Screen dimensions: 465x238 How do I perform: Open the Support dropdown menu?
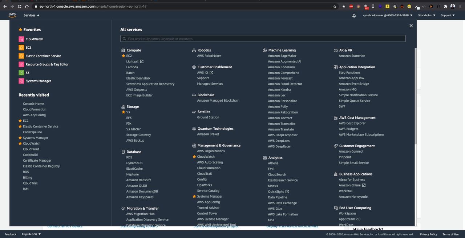448,15
